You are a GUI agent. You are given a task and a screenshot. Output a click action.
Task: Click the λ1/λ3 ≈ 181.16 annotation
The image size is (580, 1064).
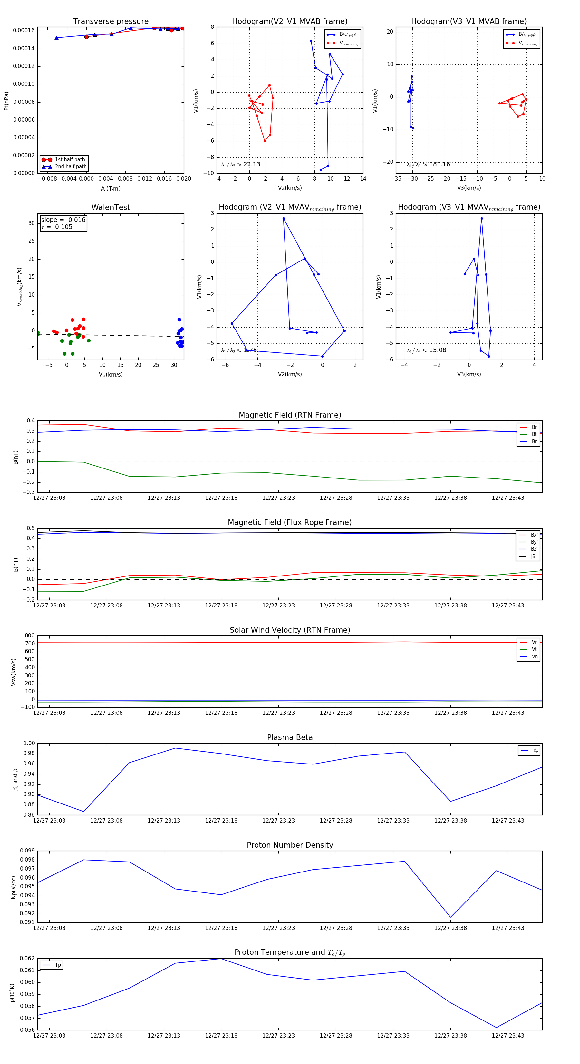429,164
